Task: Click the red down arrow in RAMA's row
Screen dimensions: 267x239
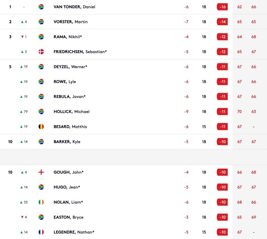Action: click(x=22, y=37)
